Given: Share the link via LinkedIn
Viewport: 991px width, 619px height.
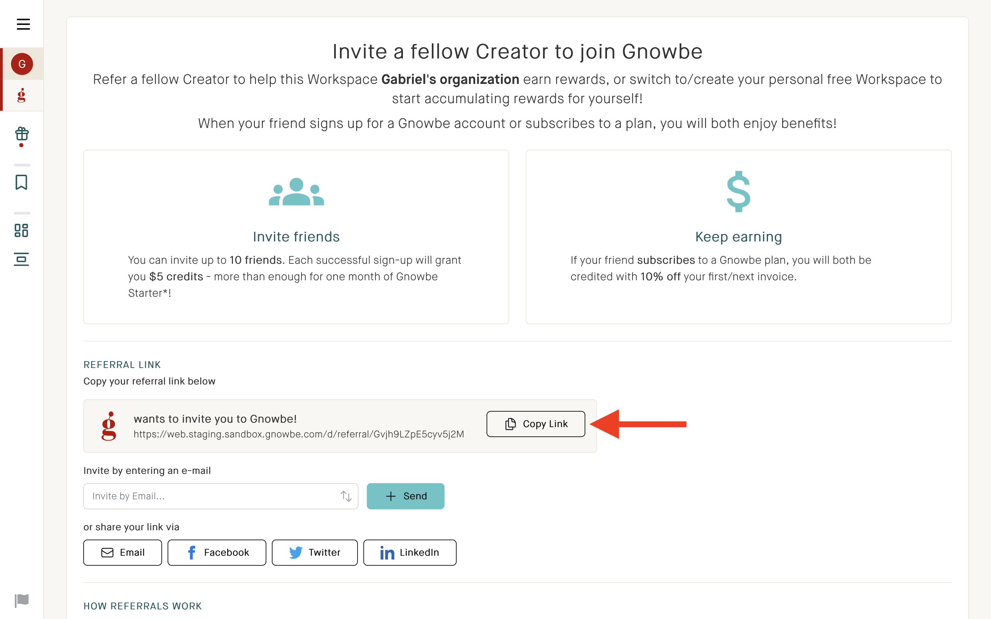Looking at the screenshot, I should 410,552.
